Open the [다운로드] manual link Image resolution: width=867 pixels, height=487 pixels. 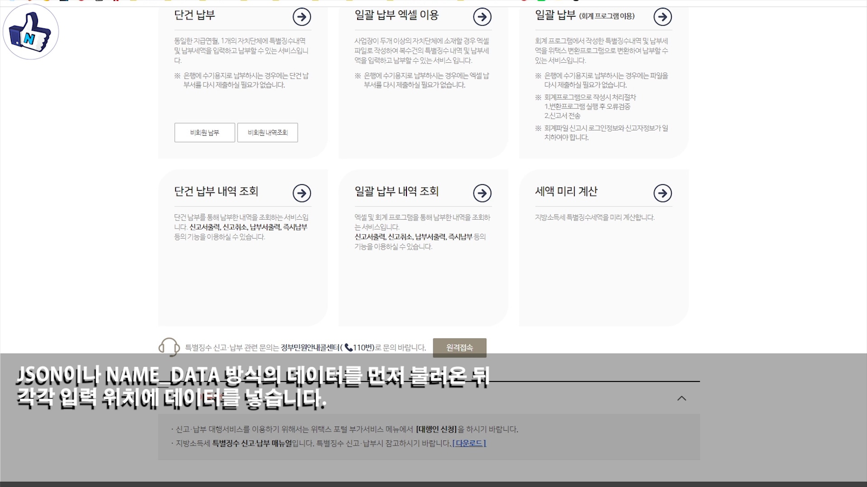coord(469,443)
